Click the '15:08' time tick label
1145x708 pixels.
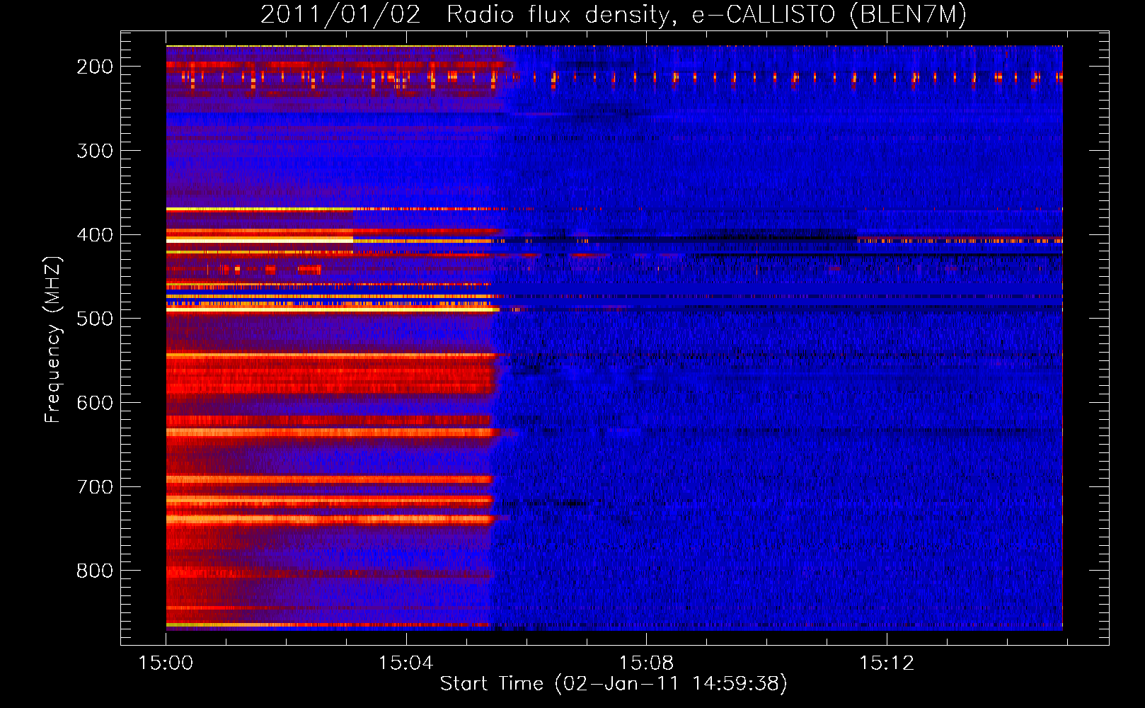646,663
